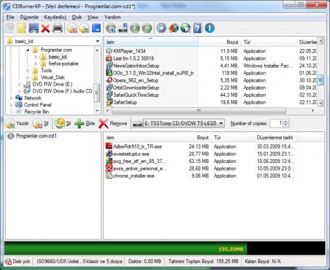Viewport: 330px width, 270px height.
Task: Click the drive info toolbar icon
Action: [x=123, y=28]
